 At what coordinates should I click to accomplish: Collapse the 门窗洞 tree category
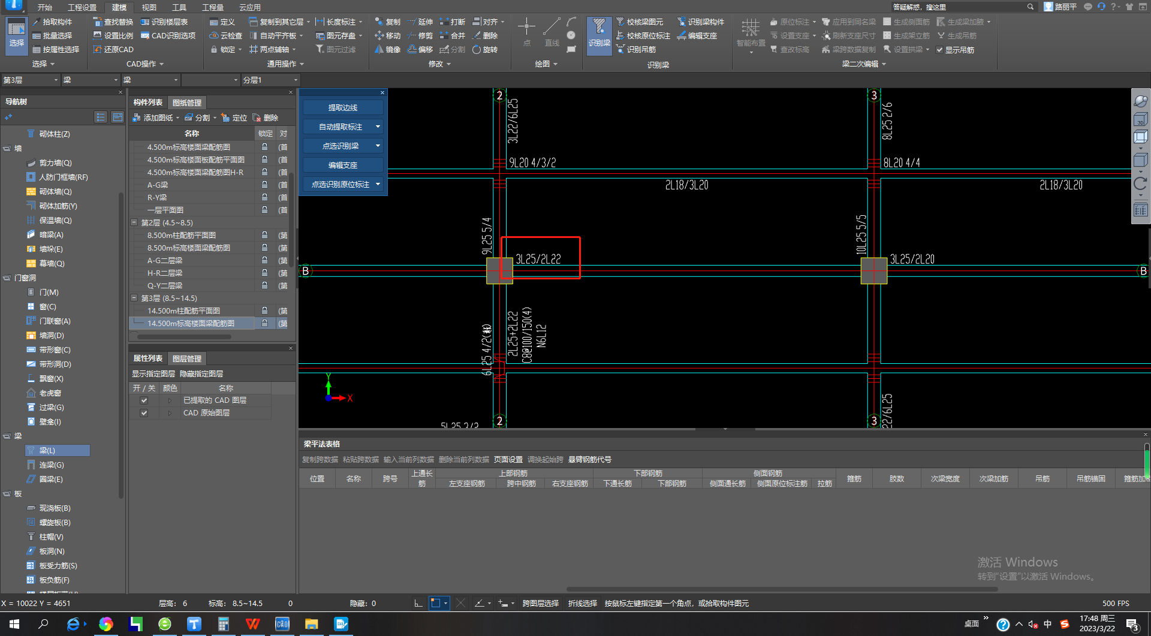(x=7, y=278)
